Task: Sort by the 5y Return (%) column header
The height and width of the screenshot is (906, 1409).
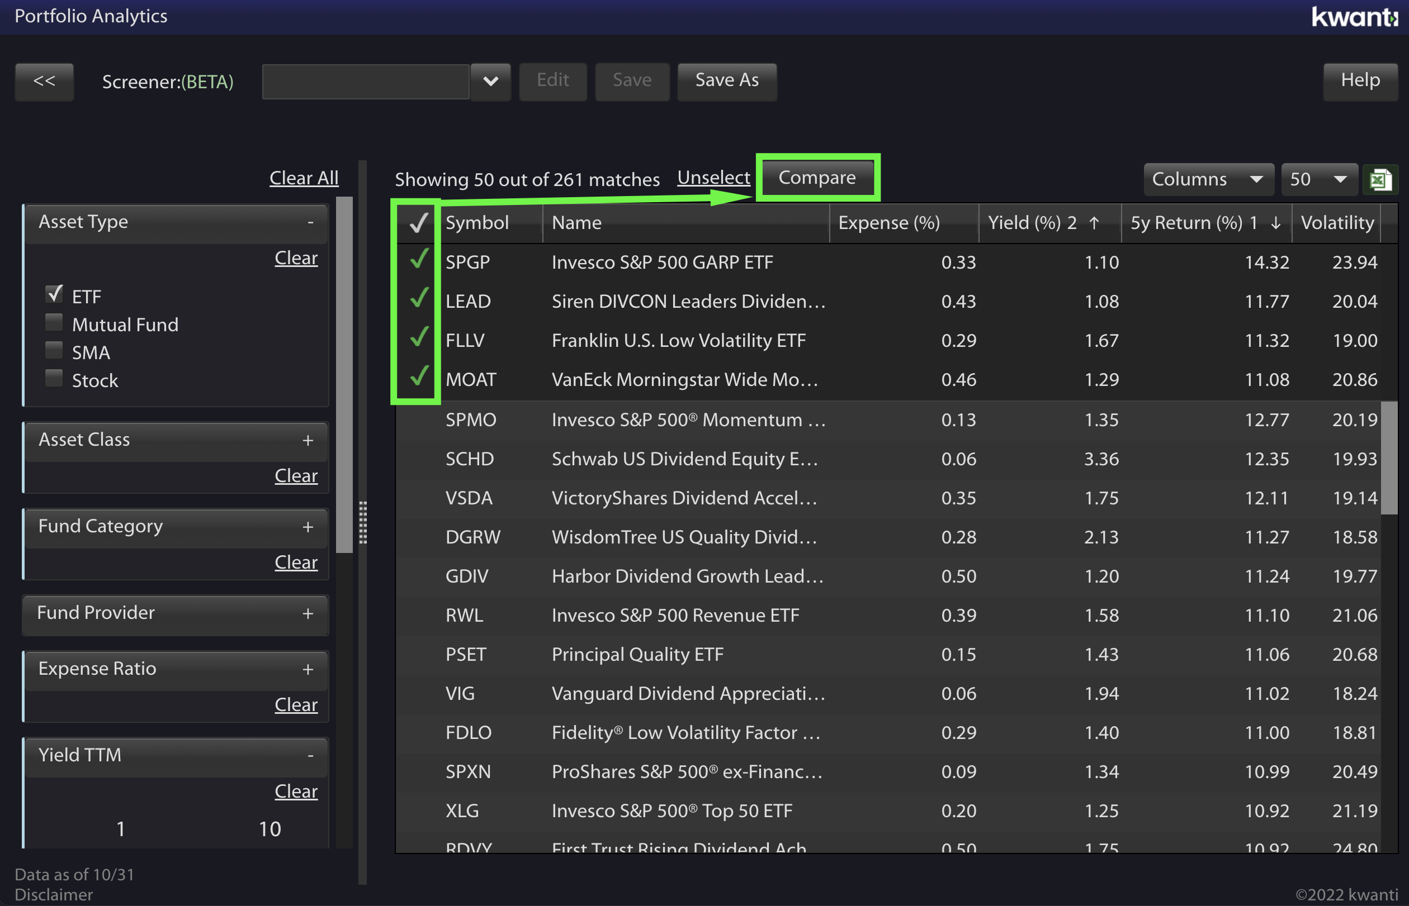Action: pyautogui.click(x=1207, y=223)
